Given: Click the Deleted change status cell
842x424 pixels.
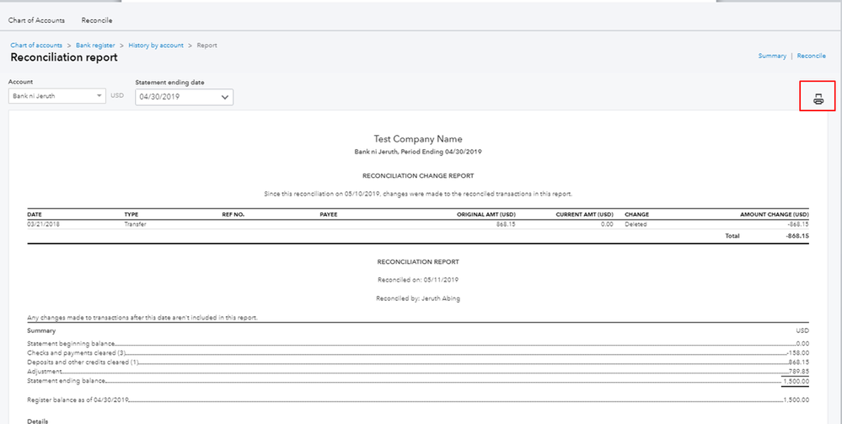Looking at the screenshot, I should [636, 224].
